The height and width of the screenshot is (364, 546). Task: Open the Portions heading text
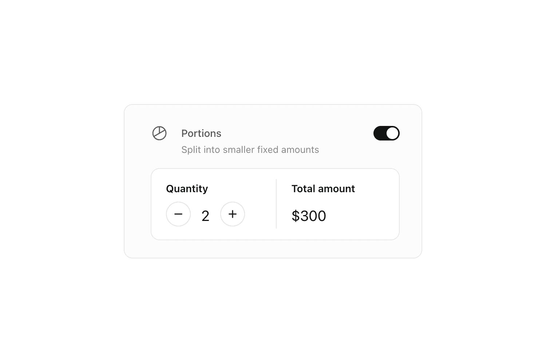[x=201, y=133]
